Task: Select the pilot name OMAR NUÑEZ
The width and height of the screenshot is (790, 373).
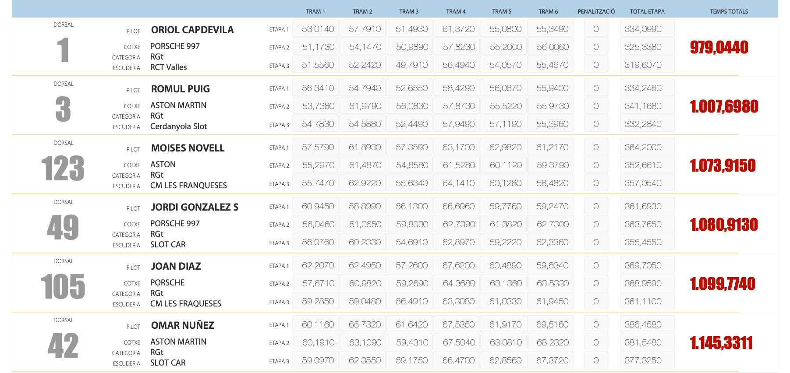Action: coord(182,325)
